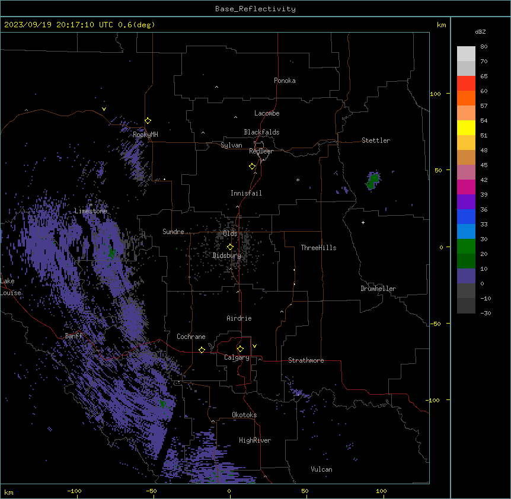The image size is (511, 499).
Task: Click the yellow 51-54 dBZ color swatch
Action: click(x=466, y=127)
